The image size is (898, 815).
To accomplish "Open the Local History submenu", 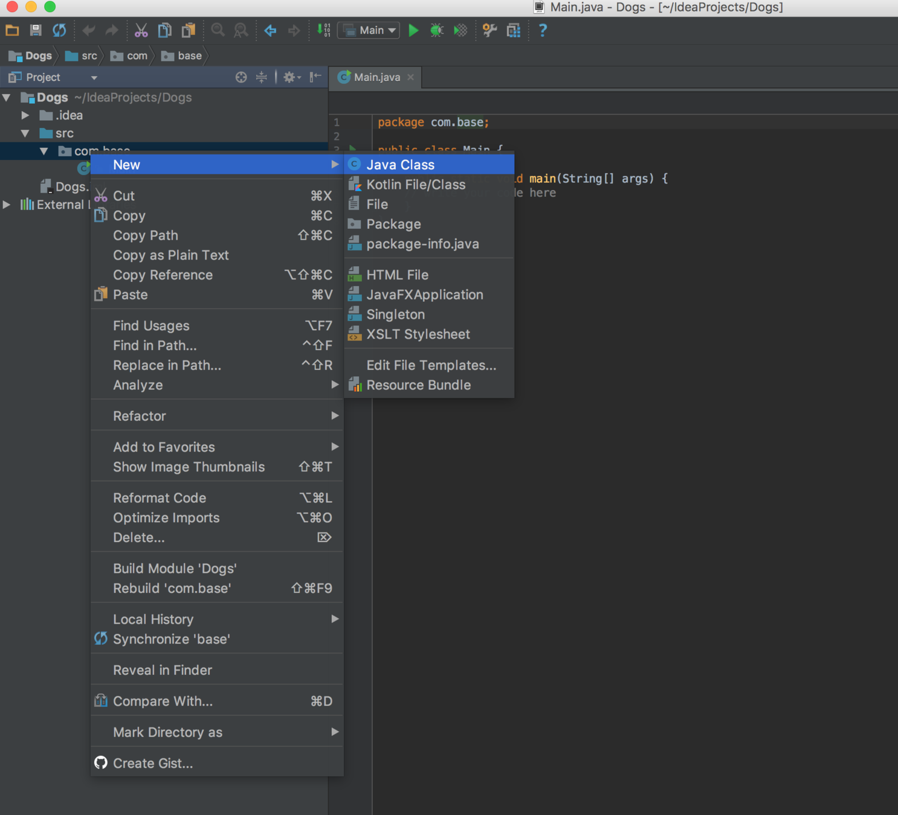I will pos(217,619).
